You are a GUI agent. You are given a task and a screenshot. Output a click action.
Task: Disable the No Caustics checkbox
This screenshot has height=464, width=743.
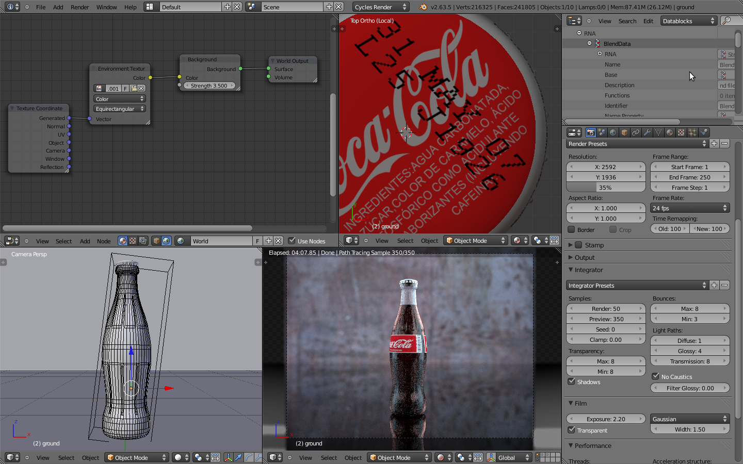656,376
